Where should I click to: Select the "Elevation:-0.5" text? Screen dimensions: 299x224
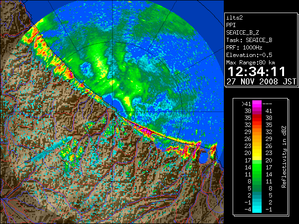coord(249,55)
